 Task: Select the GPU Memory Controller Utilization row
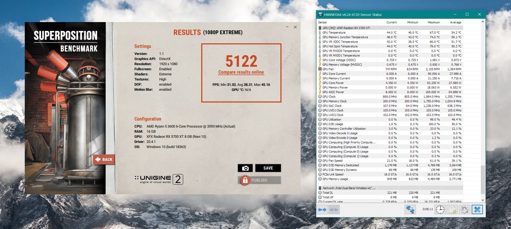(x=390, y=129)
